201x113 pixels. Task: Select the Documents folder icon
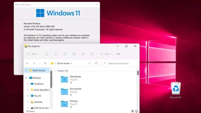(64, 92)
